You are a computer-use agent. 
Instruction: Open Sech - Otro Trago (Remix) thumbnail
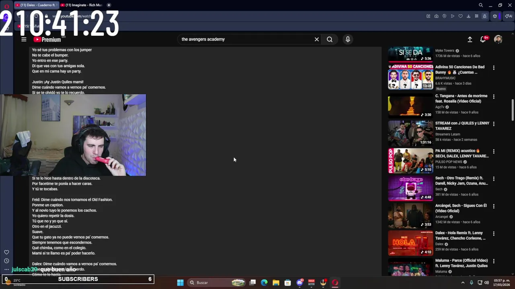[x=410, y=188]
